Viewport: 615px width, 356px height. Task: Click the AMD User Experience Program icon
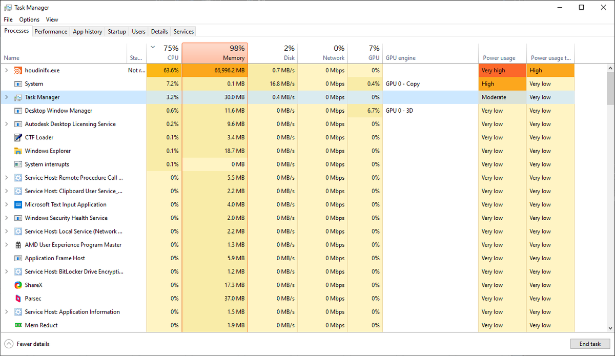[18, 245]
